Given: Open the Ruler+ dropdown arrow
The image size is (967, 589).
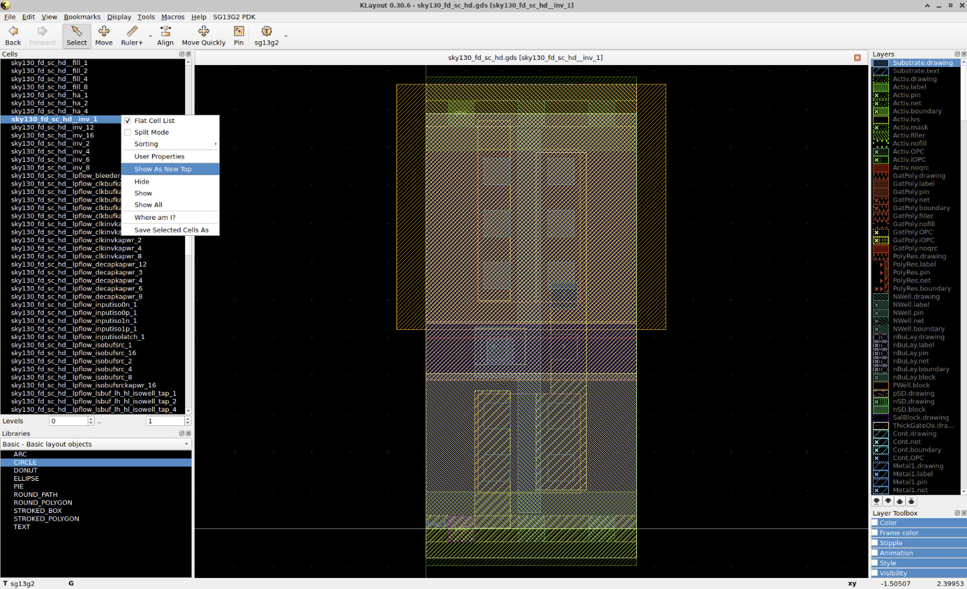Looking at the screenshot, I should click(x=150, y=37).
